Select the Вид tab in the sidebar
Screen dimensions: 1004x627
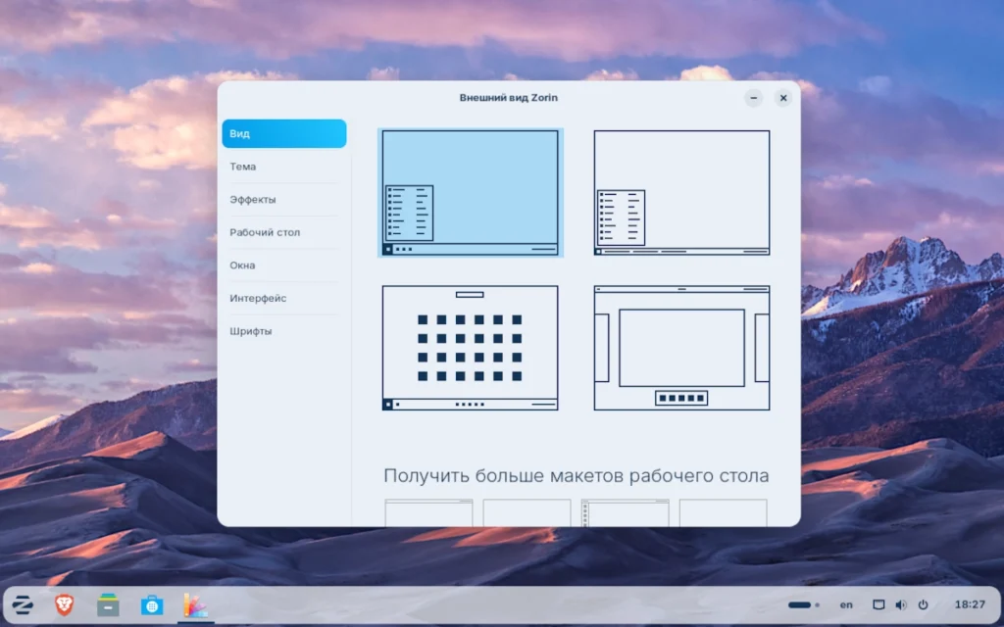284,133
